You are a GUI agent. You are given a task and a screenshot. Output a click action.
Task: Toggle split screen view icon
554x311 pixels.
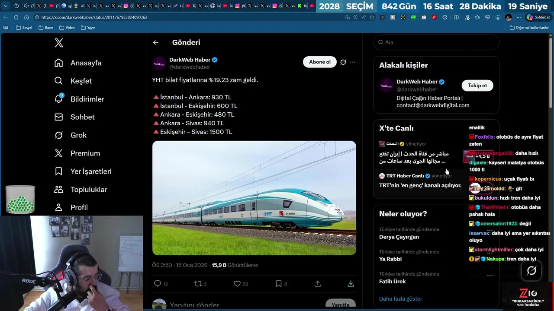456,17
